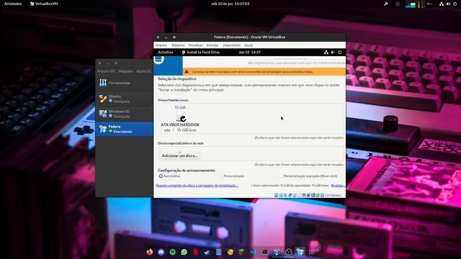Open the Máquina menu in the Fedora VM window
The height and width of the screenshot is (259, 461).
178,45
